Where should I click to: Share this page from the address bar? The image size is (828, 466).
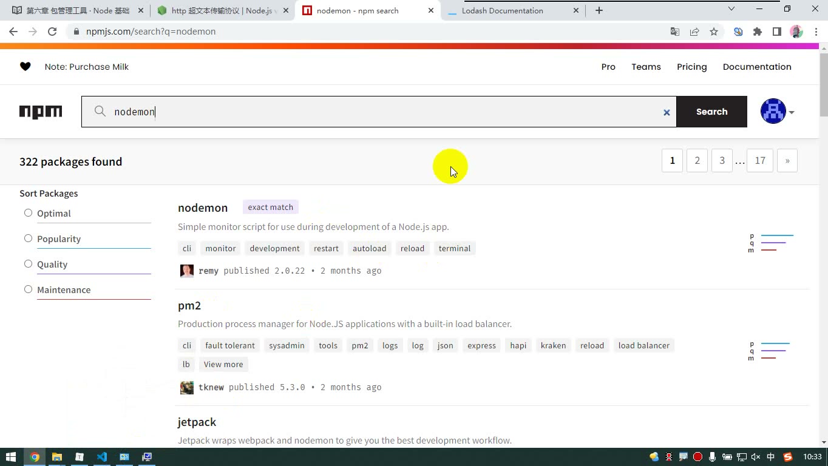click(694, 32)
